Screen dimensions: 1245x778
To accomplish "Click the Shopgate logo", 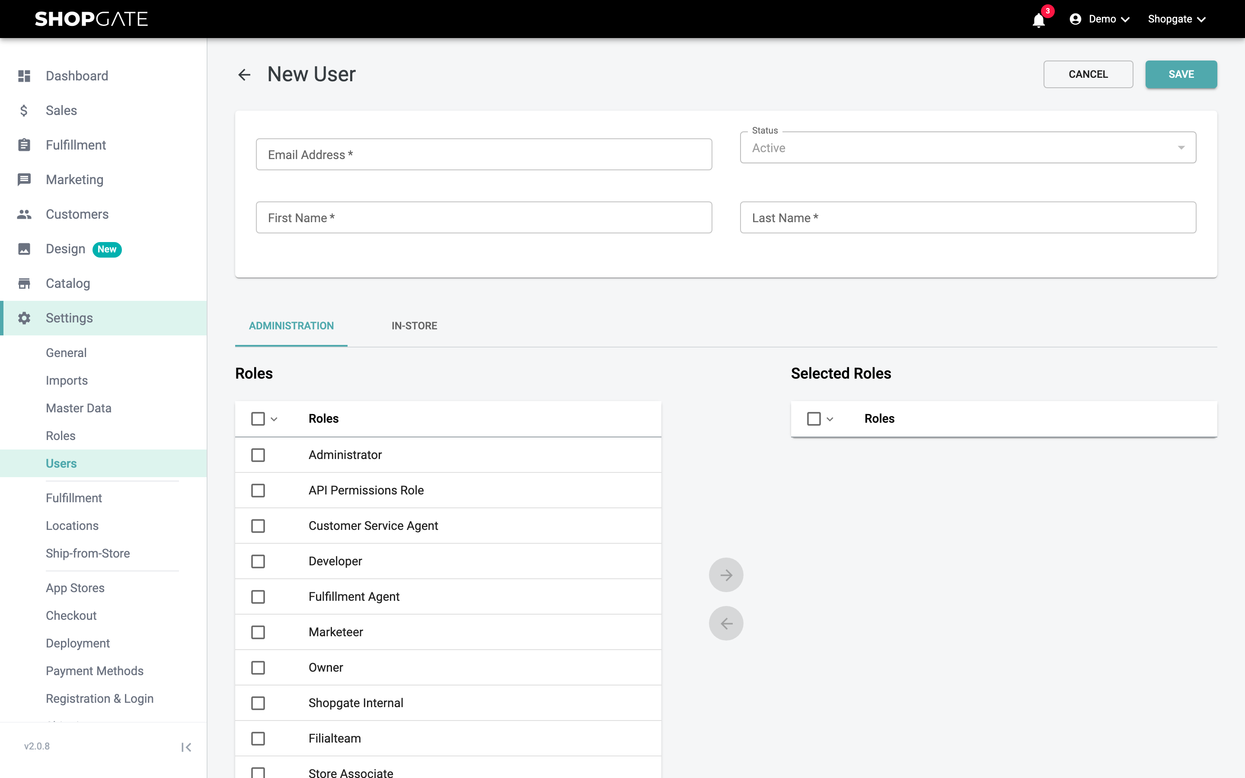I will (91, 19).
